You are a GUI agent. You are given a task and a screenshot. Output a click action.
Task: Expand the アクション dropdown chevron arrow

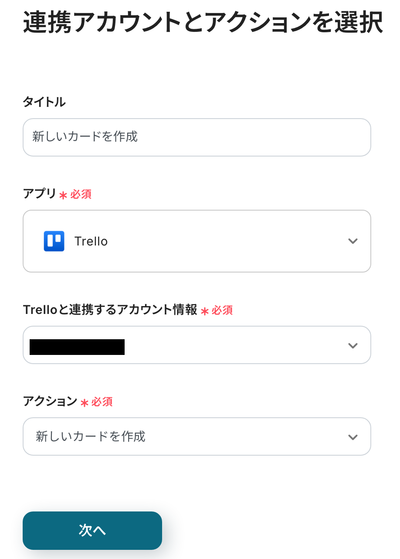point(353,437)
